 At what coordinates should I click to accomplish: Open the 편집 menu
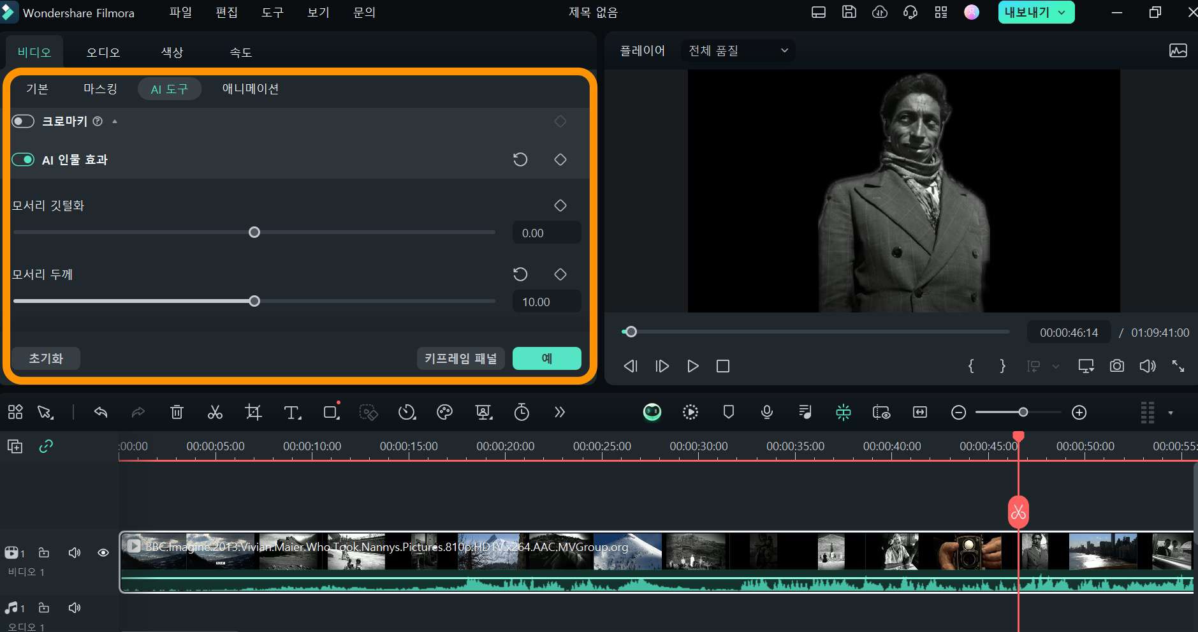(x=226, y=12)
